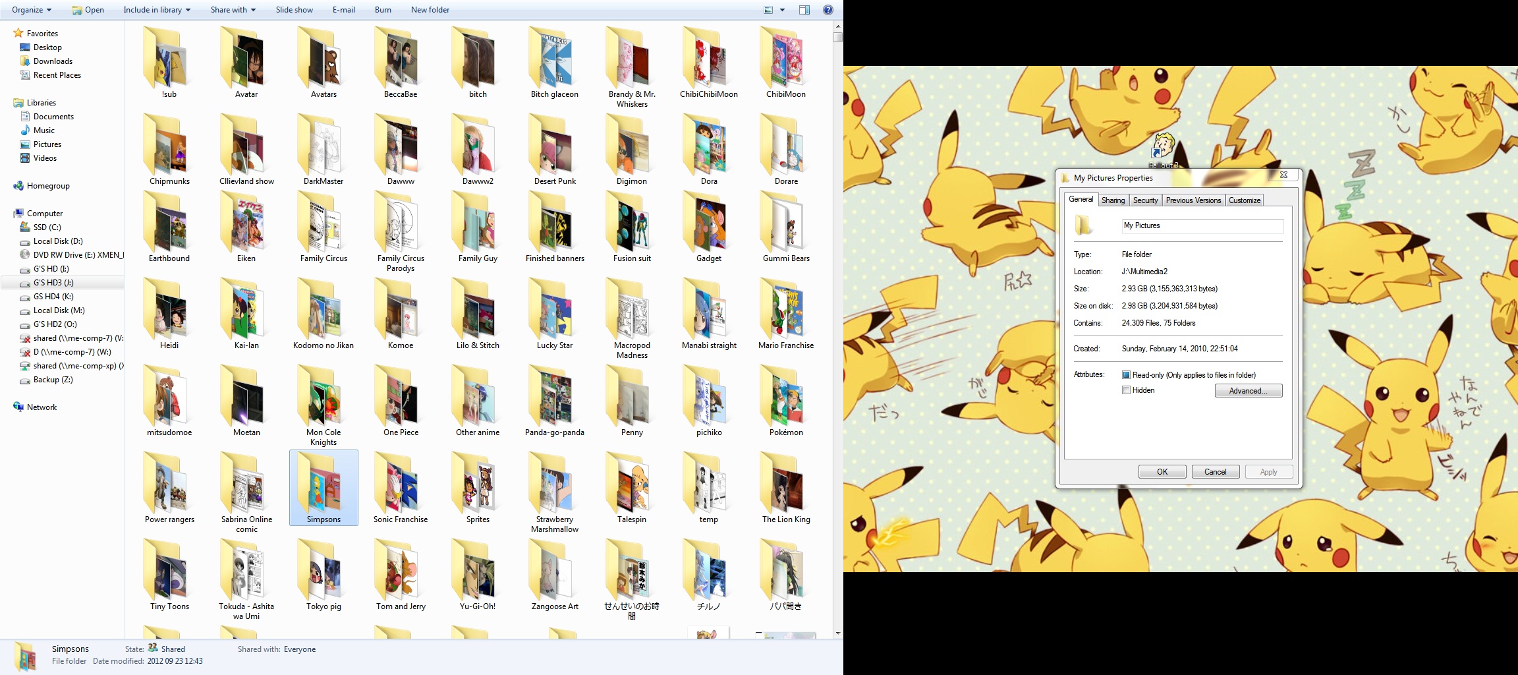Switch to the Sharing tab
Viewport: 1518px width, 675px height.
tap(1113, 200)
